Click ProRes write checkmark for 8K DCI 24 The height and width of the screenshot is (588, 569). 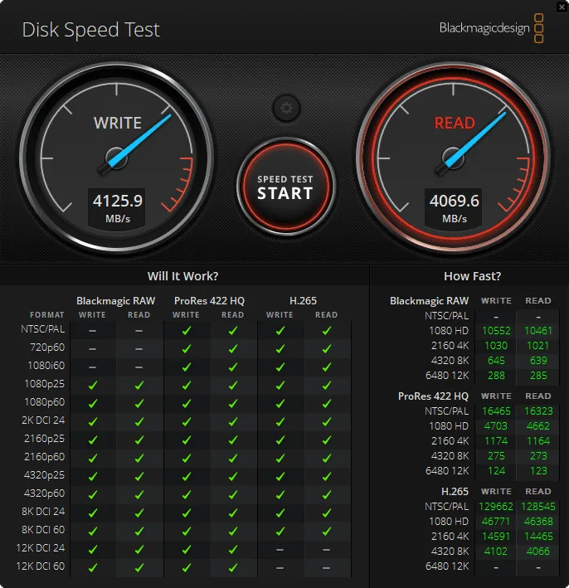click(187, 513)
